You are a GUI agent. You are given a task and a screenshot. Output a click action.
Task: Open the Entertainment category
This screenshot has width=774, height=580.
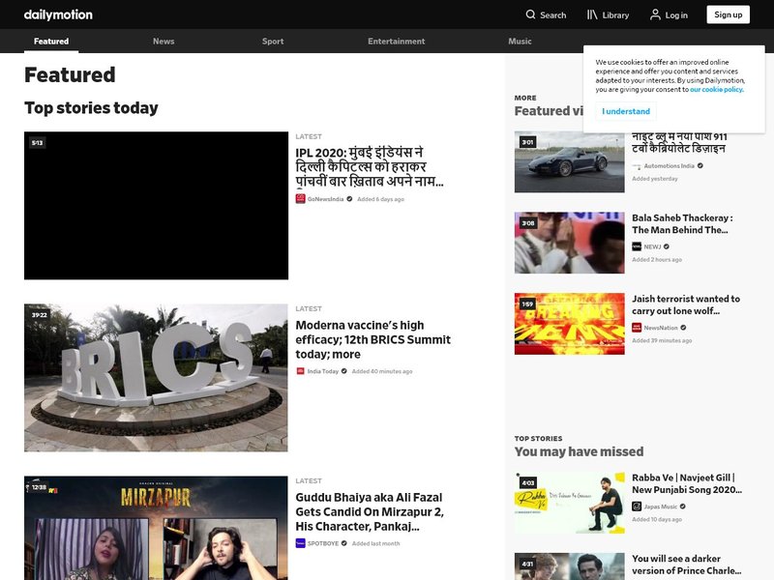coord(395,41)
